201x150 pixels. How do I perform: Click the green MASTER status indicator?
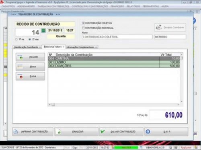pos(126,148)
